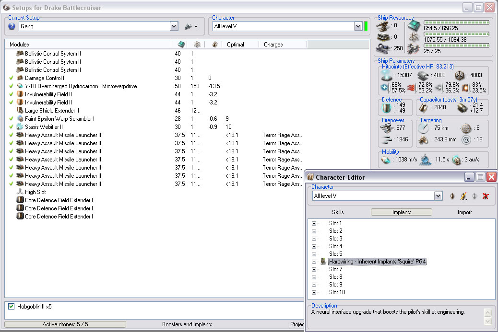The width and height of the screenshot is (498, 332).
Task: Switch to the Implants tab
Action: 402,212
